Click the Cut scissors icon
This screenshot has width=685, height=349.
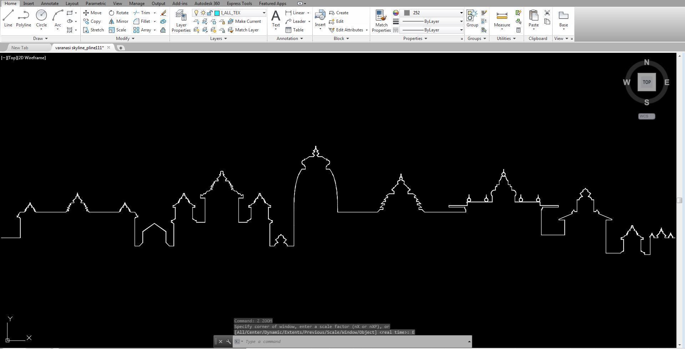coord(547,13)
